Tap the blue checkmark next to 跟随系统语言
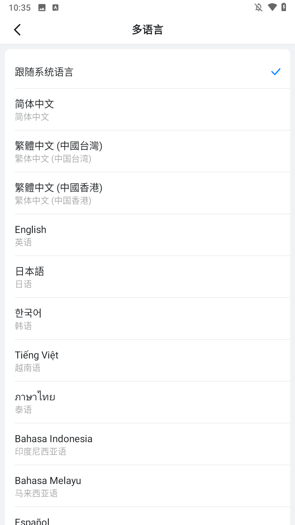 click(x=276, y=72)
